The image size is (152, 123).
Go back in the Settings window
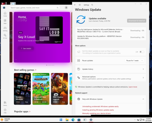tap(75, 5)
